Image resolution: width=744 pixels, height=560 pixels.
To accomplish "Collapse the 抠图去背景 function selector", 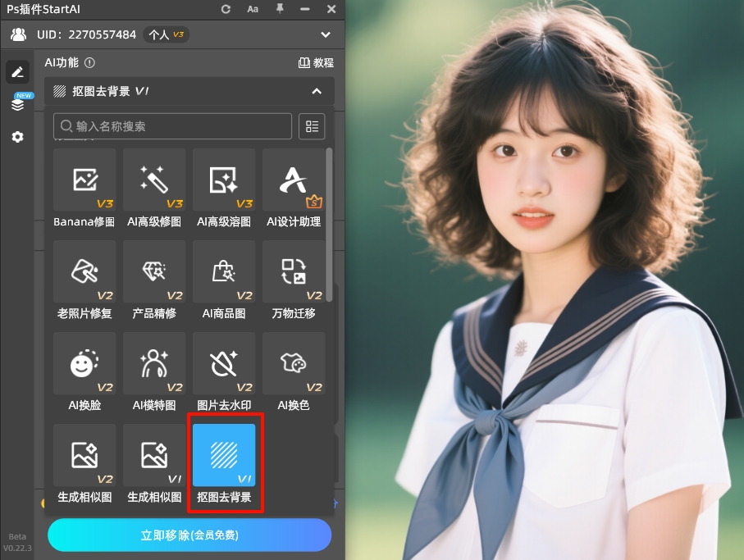I will click(x=317, y=91).
